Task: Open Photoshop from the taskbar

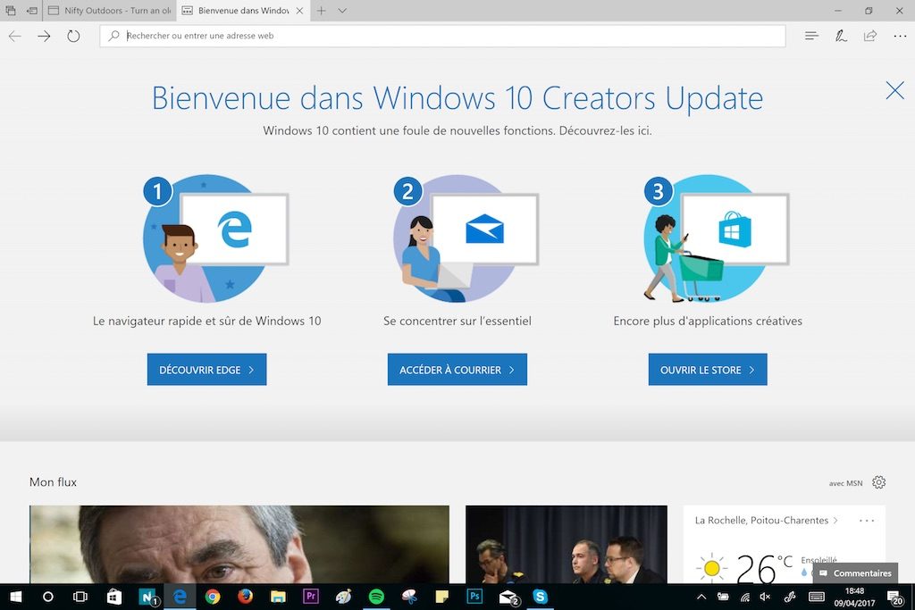Action: pyautogui.click(x=475, y=597)
